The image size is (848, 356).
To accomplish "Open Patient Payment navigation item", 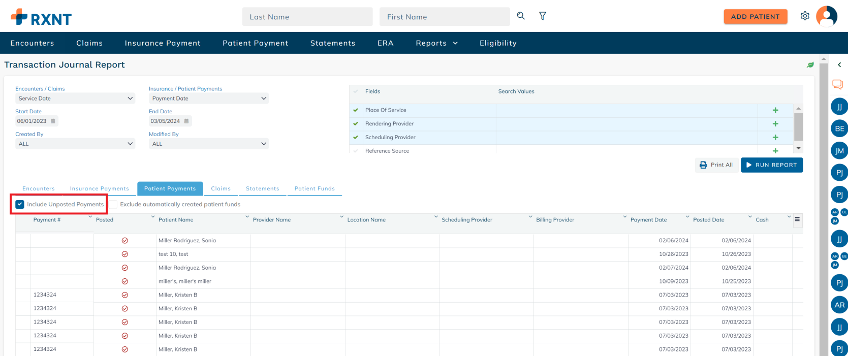I will tap(256, 43).
